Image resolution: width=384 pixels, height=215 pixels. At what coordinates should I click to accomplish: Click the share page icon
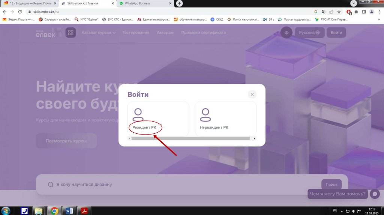[x=331, y=12]
